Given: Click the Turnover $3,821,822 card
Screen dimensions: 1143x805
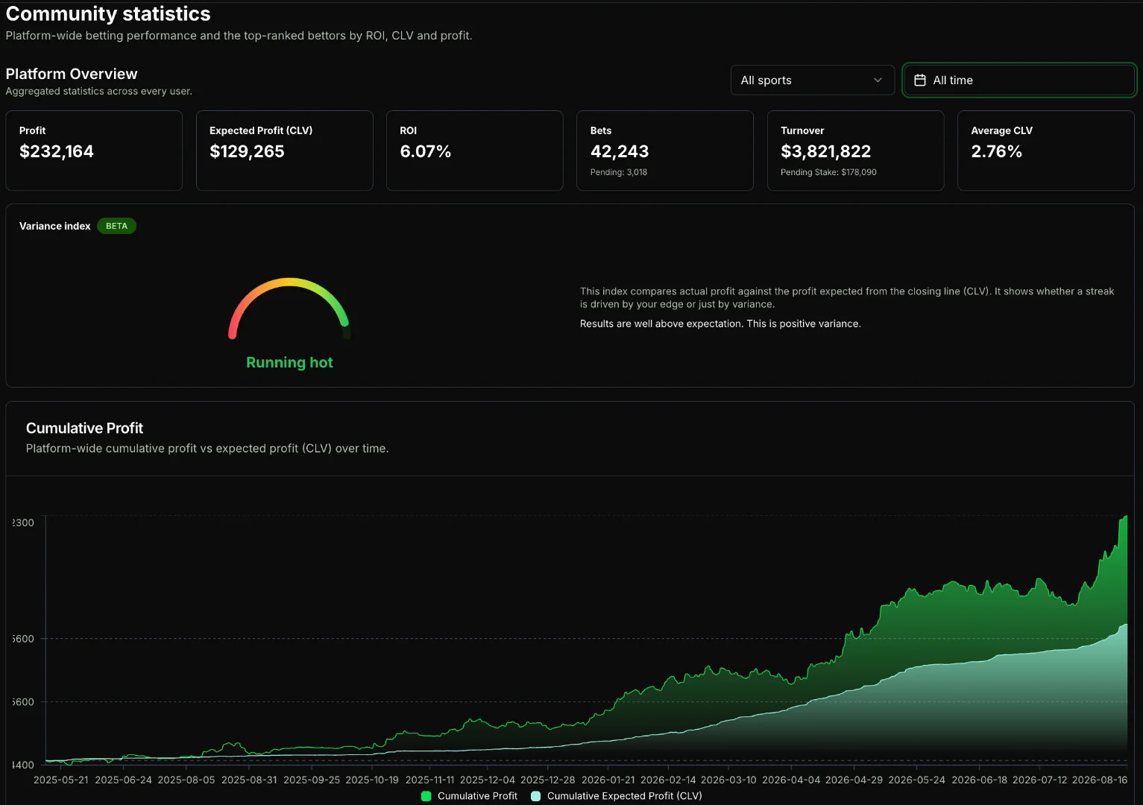Looking at the screenshot, I should click(856, 151).
